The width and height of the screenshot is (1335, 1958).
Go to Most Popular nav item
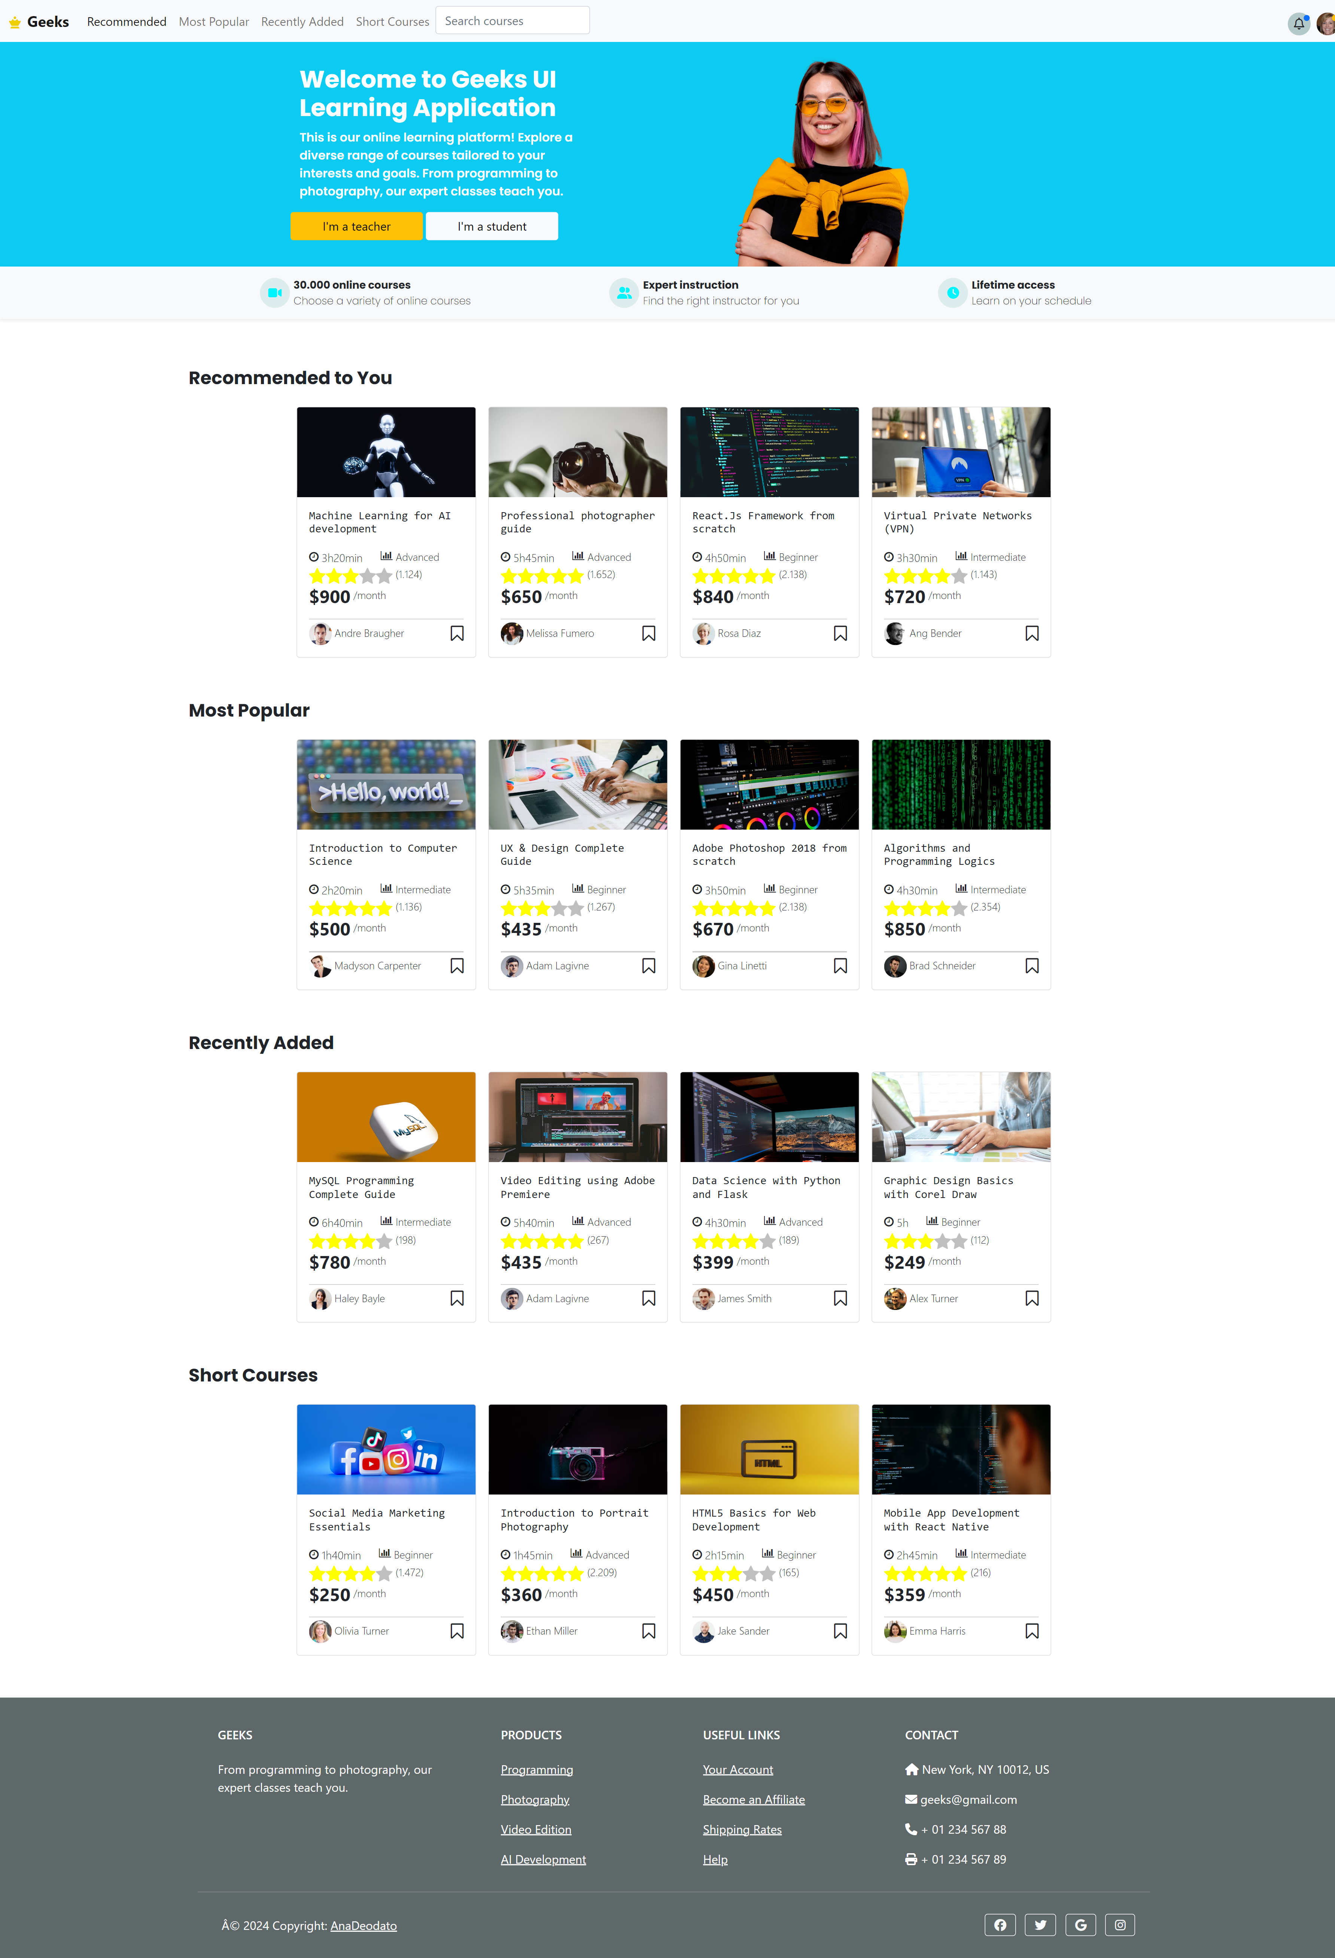pyautogui.click(x=214, y=22)
